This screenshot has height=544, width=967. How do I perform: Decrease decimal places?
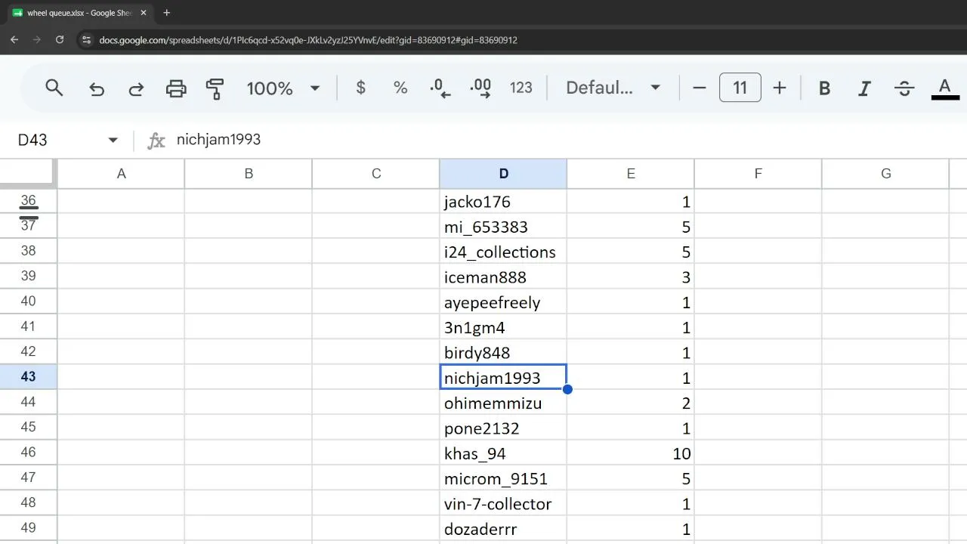tap(440, 88)
